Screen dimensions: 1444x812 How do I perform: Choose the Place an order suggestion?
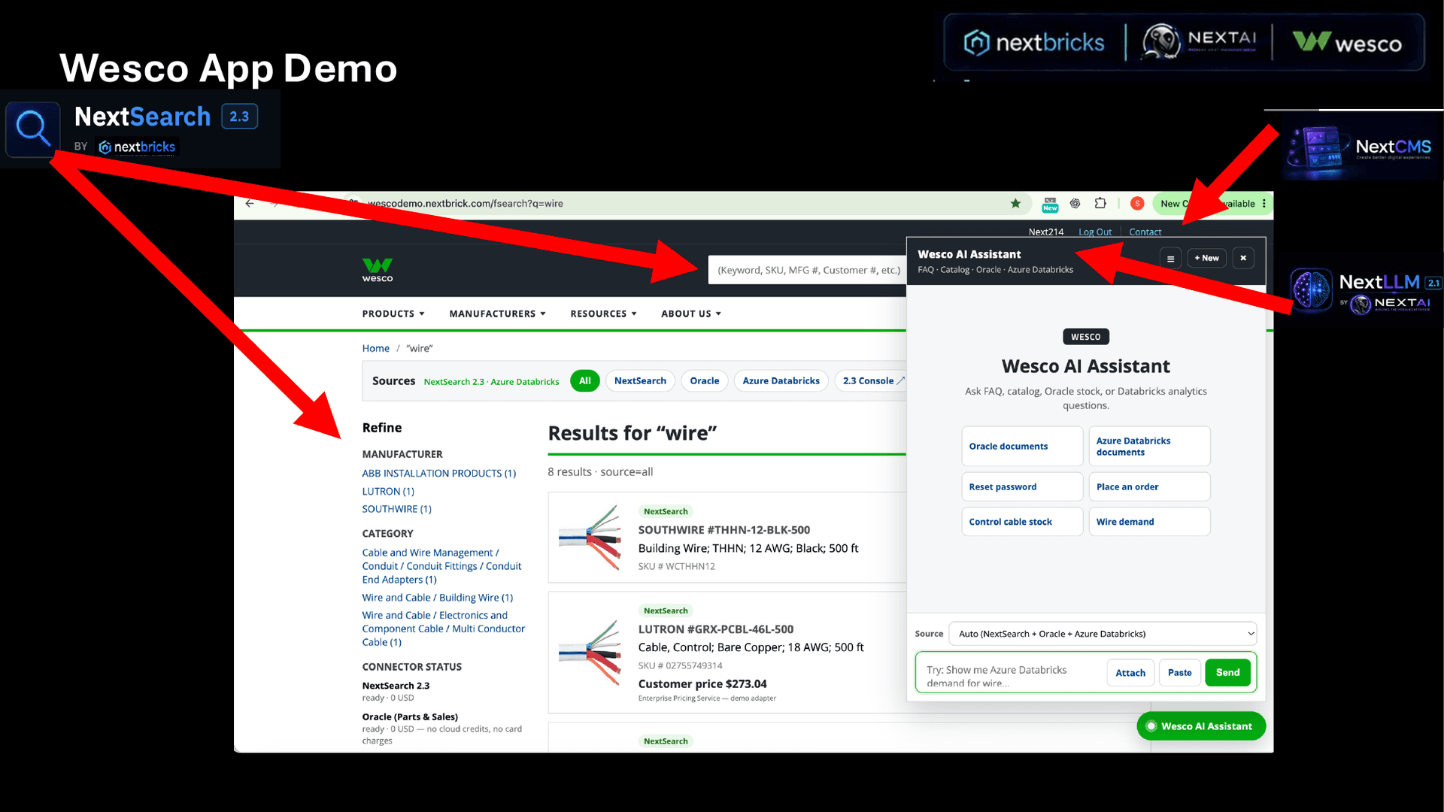pyautogui.click(x=1149, y=486)
